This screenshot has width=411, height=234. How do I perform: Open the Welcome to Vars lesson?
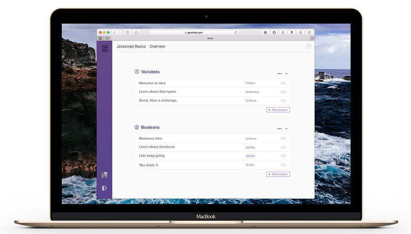[212, 83]
